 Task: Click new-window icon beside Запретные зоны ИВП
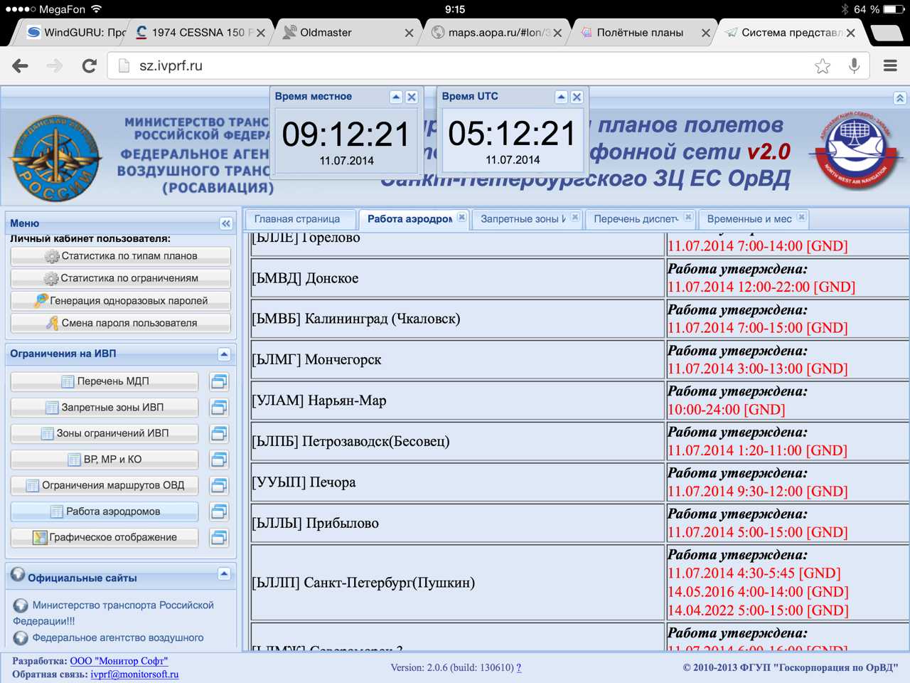click(x=219, y=408)
